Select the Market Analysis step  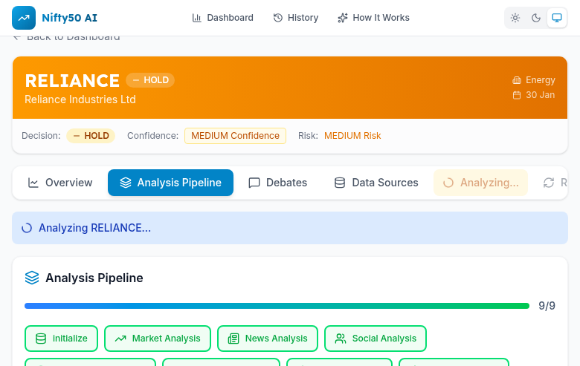(158, 339)
